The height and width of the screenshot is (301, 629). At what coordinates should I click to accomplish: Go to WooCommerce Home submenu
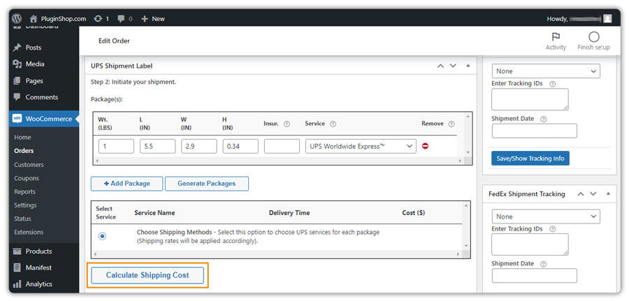(x=22, y=137)
